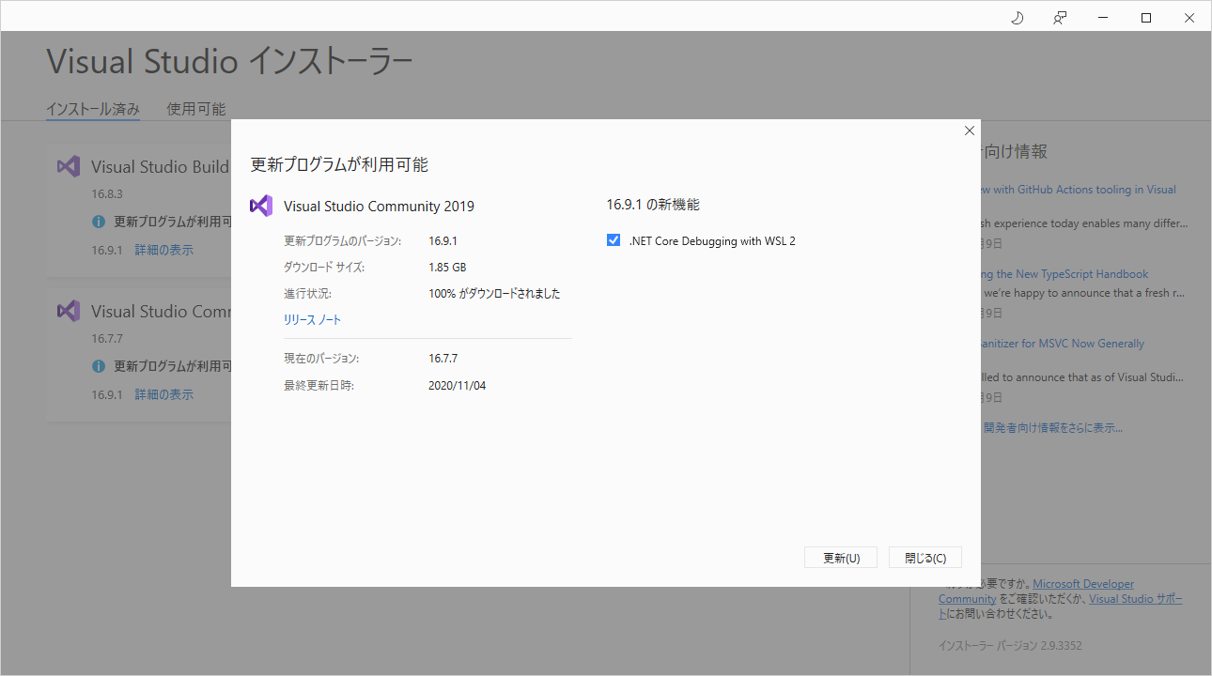Click the Visual Studio Build Tools logo icon
The image size is (1212, 676).
click(x=68, y=167)
